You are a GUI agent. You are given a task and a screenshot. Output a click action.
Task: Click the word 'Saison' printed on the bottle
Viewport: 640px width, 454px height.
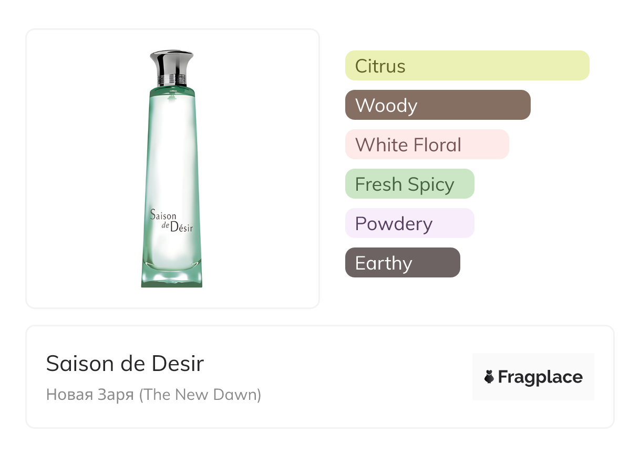click(163, 214)
